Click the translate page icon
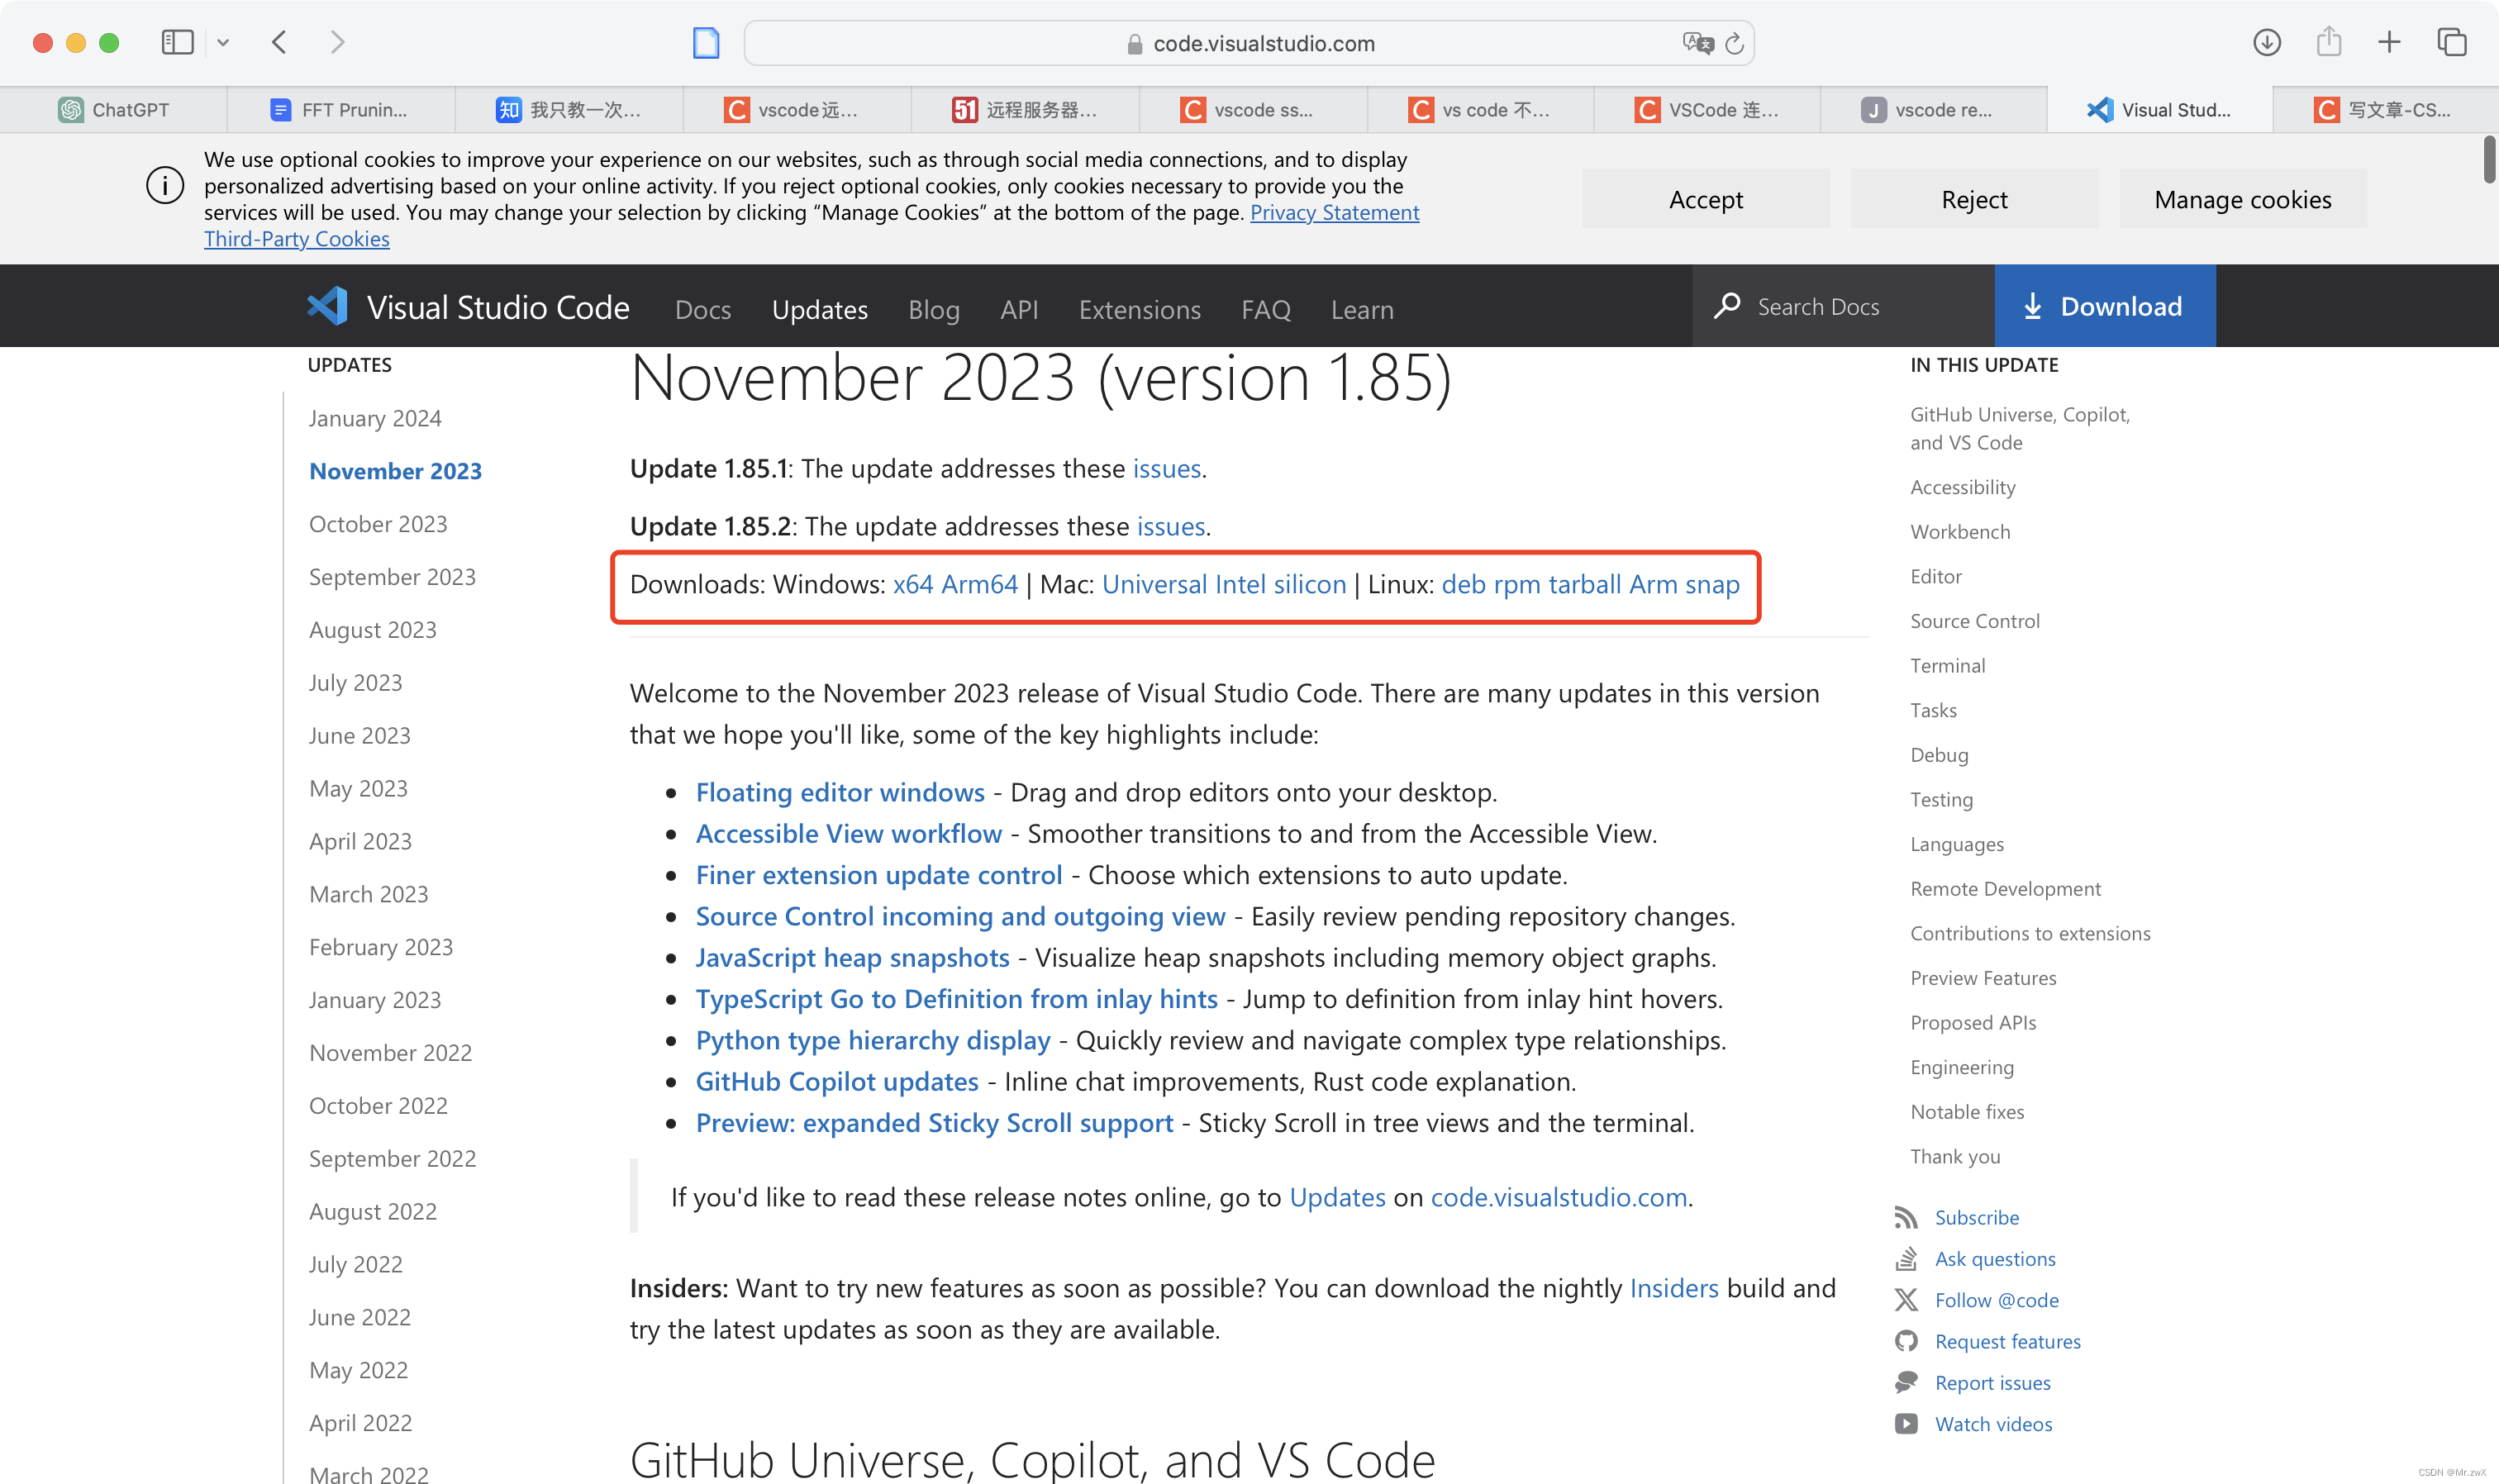Viewport: 2499px width, 1484px height. pos(1697,43)
